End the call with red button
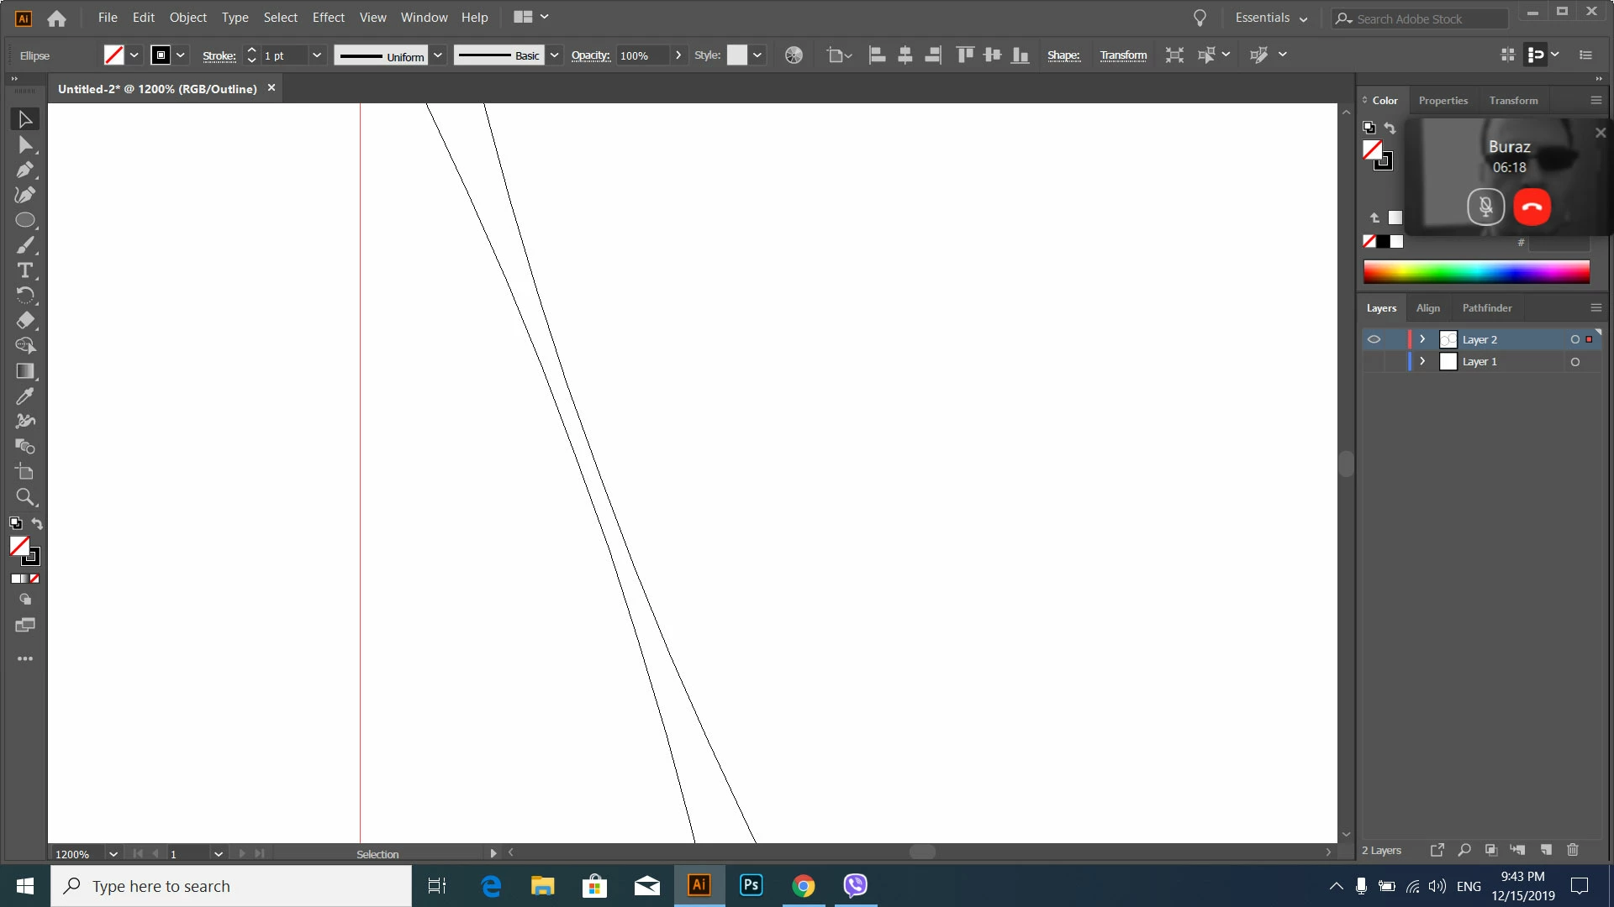The width and height of the screenshot is (1614, 907). click(1532, 207)
